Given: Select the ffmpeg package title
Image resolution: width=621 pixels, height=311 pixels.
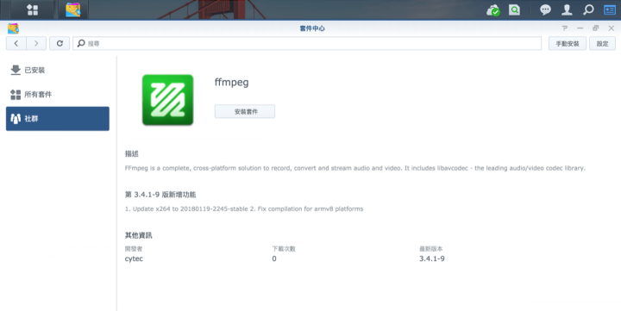Looking at the screenshot, I should [x=232, y=83].
